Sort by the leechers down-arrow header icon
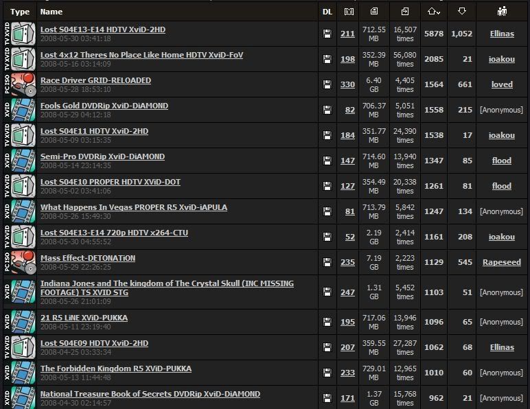 click(462, 12)
